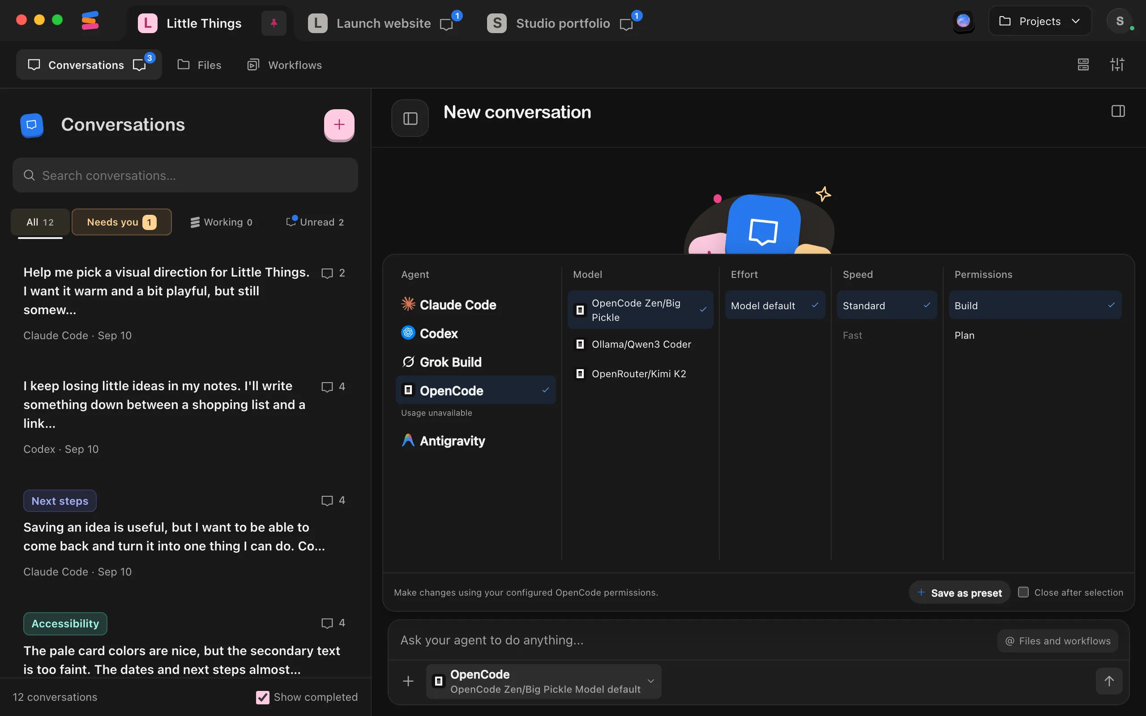Select the Codex agent

pos(475,333)
